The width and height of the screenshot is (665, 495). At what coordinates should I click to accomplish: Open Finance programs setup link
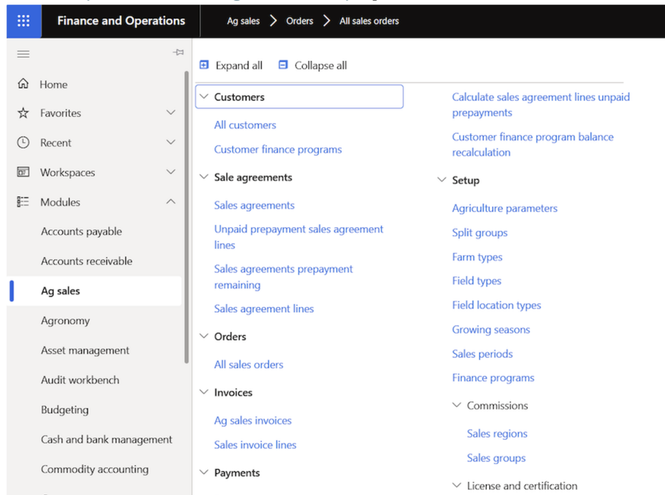(x=494, y=378)
